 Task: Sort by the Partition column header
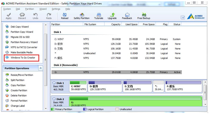click(67, 24)
